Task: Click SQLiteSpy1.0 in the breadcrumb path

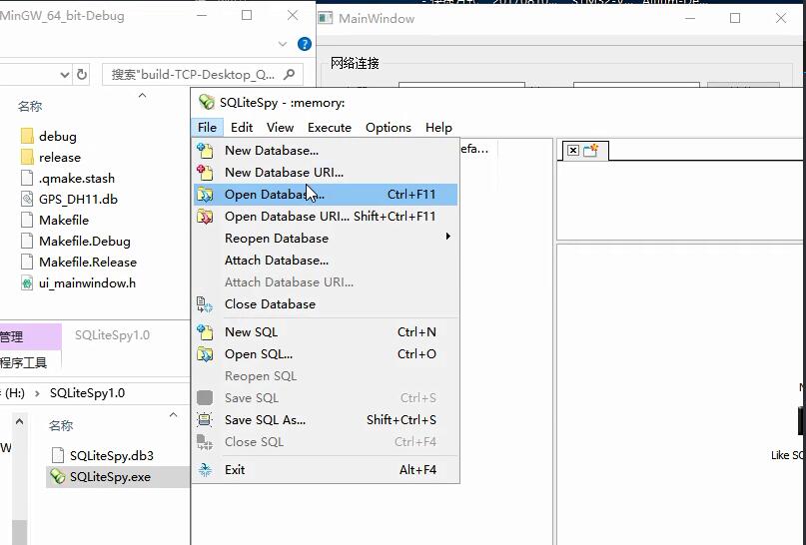Action: point(87,393)
